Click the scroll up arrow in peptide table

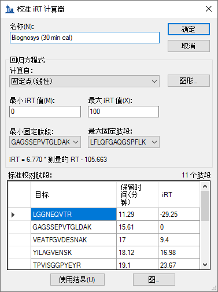(x=205, y=186)
